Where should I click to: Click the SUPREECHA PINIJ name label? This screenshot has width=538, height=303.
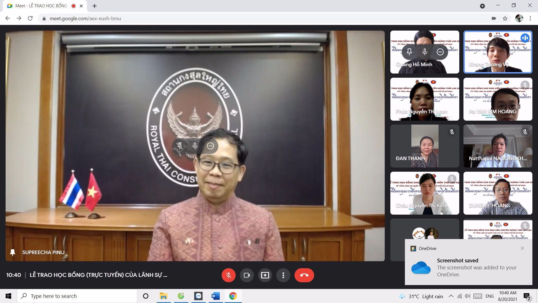(x=43, y=252)
